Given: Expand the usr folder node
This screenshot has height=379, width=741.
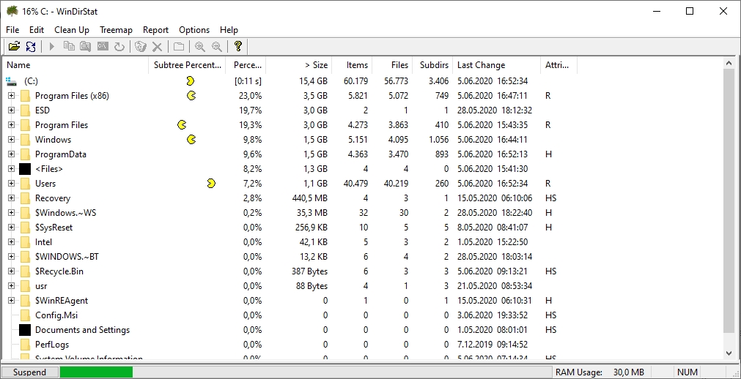Looking at the screenshot, I should click(x=11, y=286).
